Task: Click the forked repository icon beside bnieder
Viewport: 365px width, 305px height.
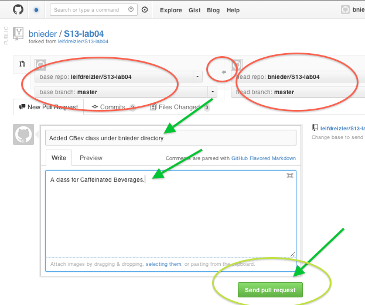Action: pyautogui.click(x=18, y=34)
